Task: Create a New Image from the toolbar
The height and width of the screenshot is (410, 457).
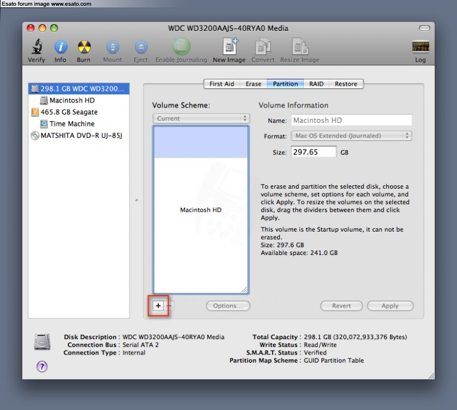Action: point(230,46)
